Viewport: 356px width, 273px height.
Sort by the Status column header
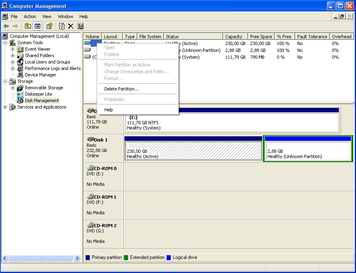pyautogui.click(x=193, y=37)
